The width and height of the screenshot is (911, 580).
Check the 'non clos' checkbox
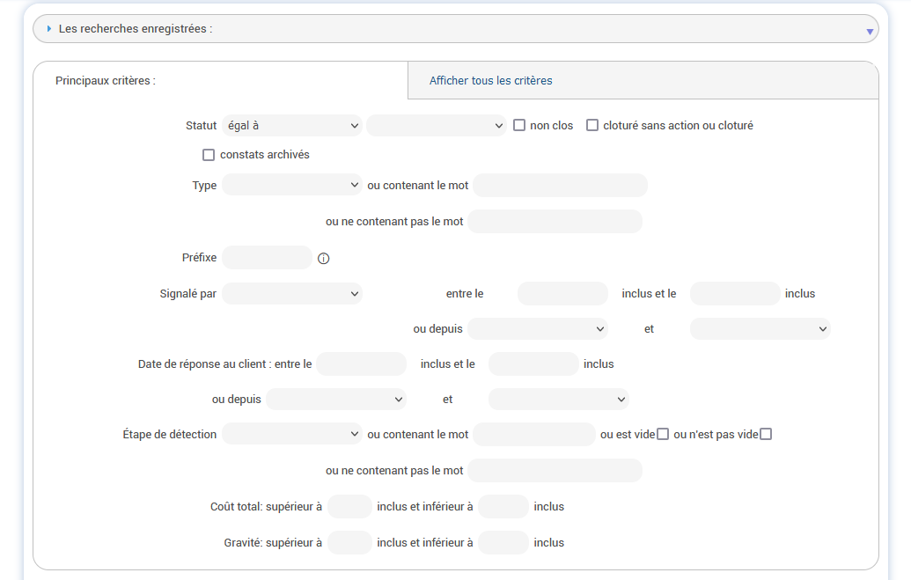519,125
